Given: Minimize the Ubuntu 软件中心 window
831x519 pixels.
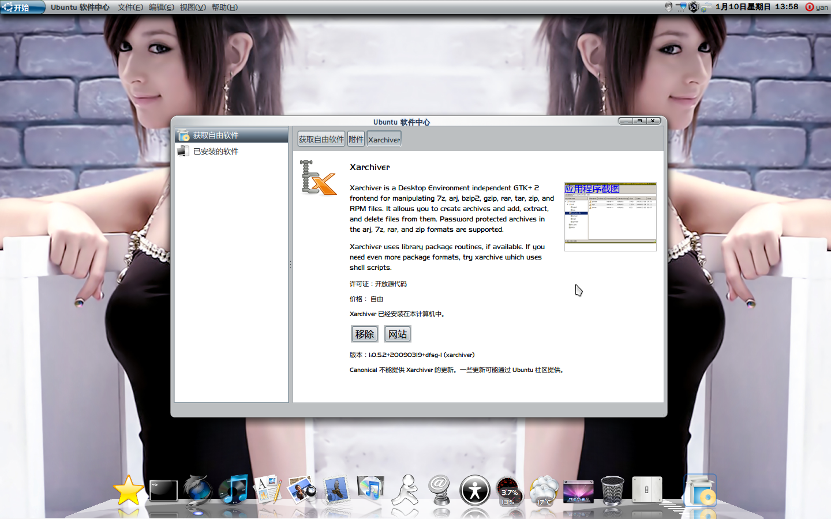Looking at the screenshot, I should 626,121.
